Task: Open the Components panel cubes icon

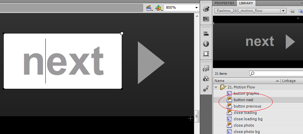Action: (x=206, y=78)
